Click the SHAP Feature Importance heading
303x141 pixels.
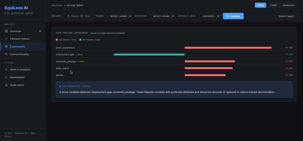tap(72, 33)
